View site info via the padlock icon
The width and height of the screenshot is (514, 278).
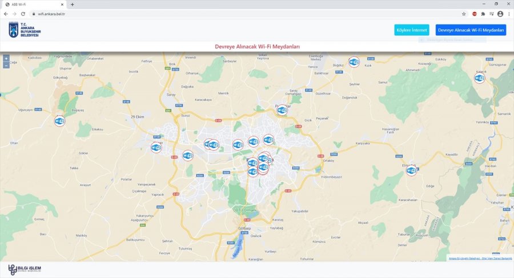point(34,14)
